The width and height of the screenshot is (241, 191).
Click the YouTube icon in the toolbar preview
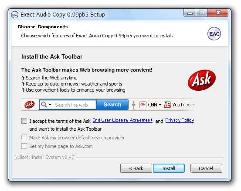tap(167, 105)
